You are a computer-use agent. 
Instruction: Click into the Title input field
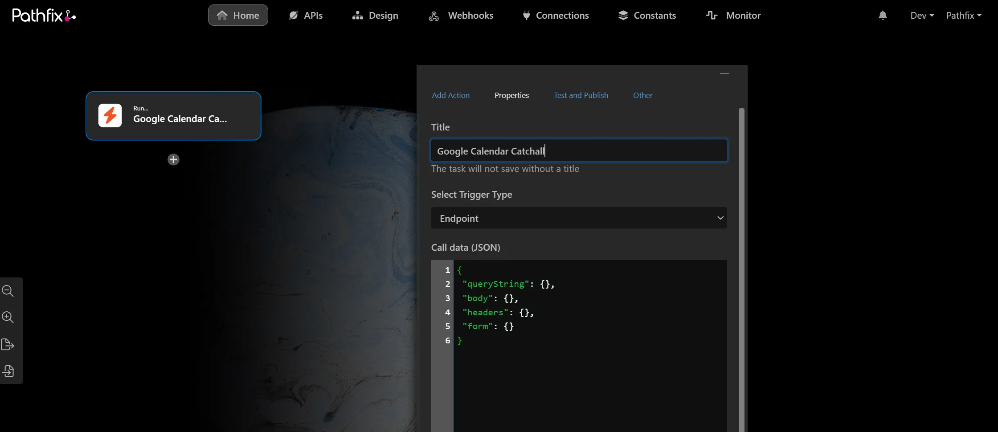tap(579, 151)
